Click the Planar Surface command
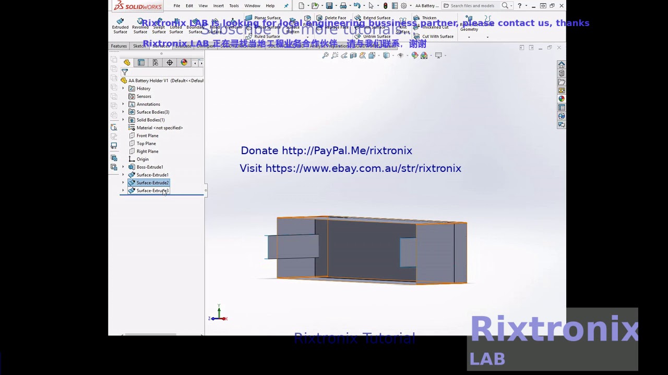 pos(264,18)
